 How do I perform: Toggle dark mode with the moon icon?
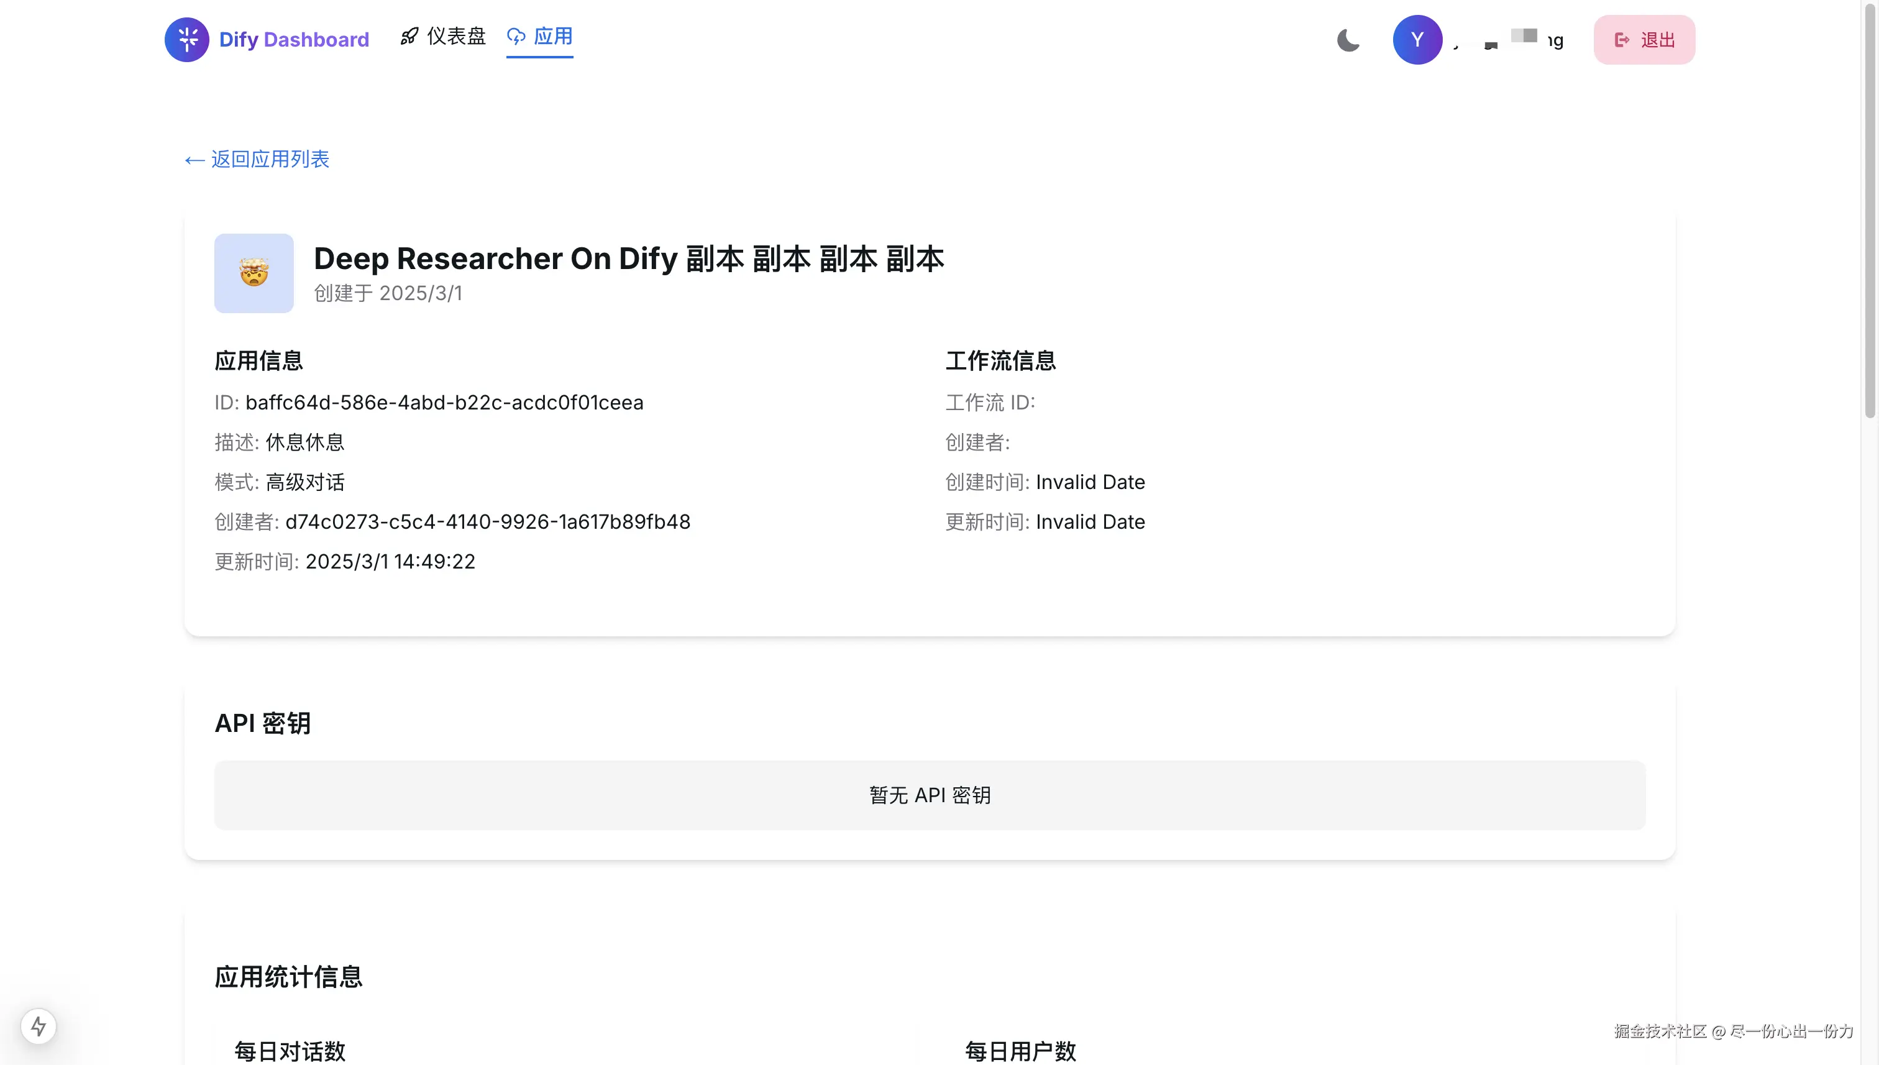pos(1348,40)
